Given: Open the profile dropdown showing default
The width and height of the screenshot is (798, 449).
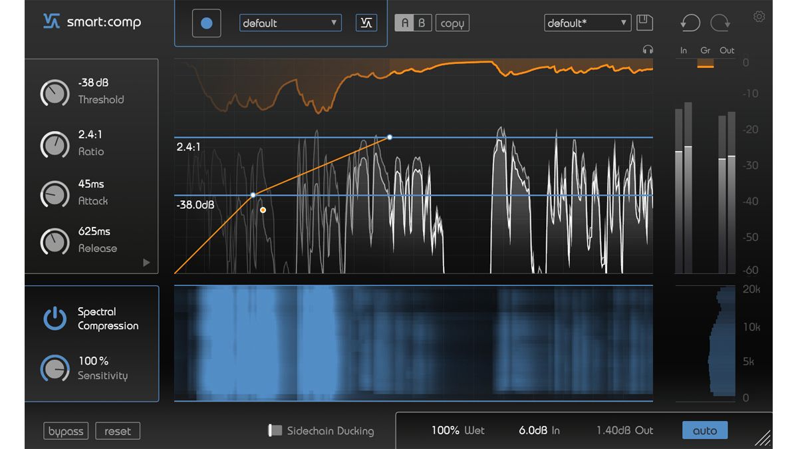Looking at the screenshot, I should point(290,23).
